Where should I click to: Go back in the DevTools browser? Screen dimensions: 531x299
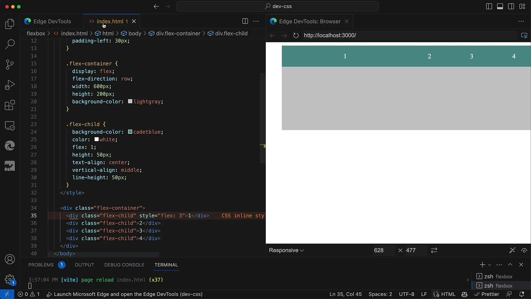(x=272, y=35)
